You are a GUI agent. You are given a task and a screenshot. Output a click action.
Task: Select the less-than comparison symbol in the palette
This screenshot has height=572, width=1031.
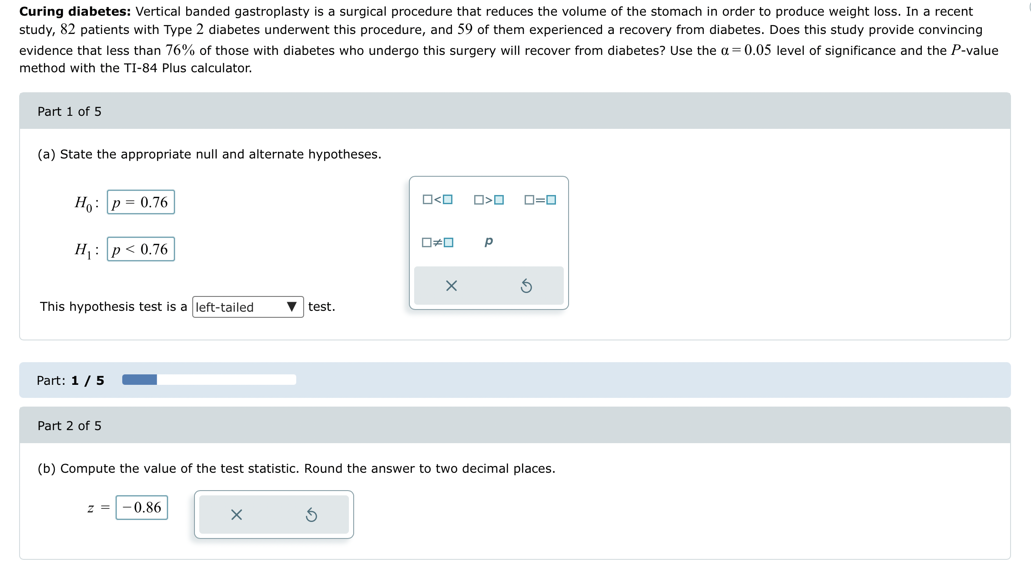437,199
